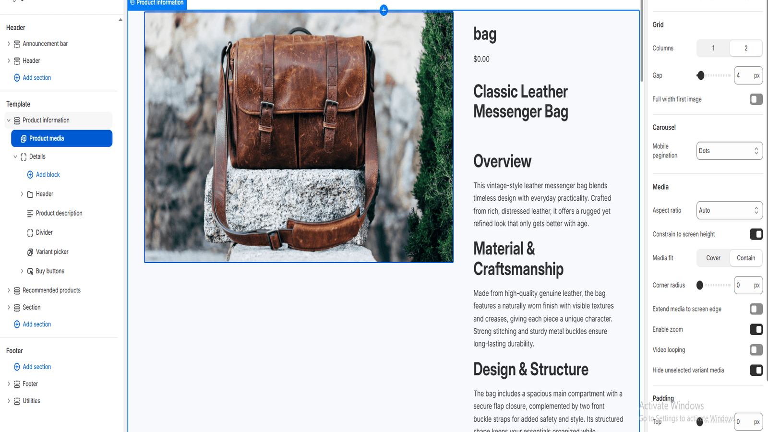The width and height of the screenshot is (768, 432).
Task: Switch Media fit to Cover
Action: (713, 258)
